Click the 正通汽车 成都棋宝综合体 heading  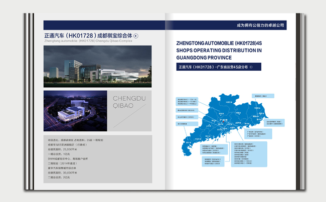pos(88,36)
